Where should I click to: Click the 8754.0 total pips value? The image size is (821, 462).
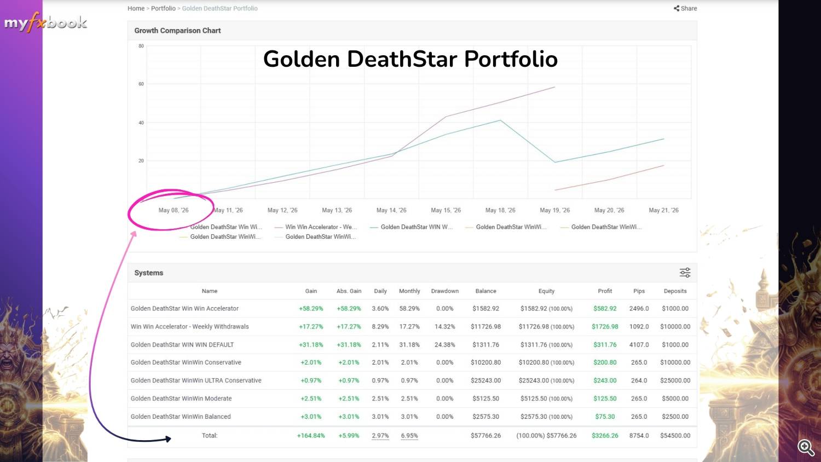(x=639, y=436)
